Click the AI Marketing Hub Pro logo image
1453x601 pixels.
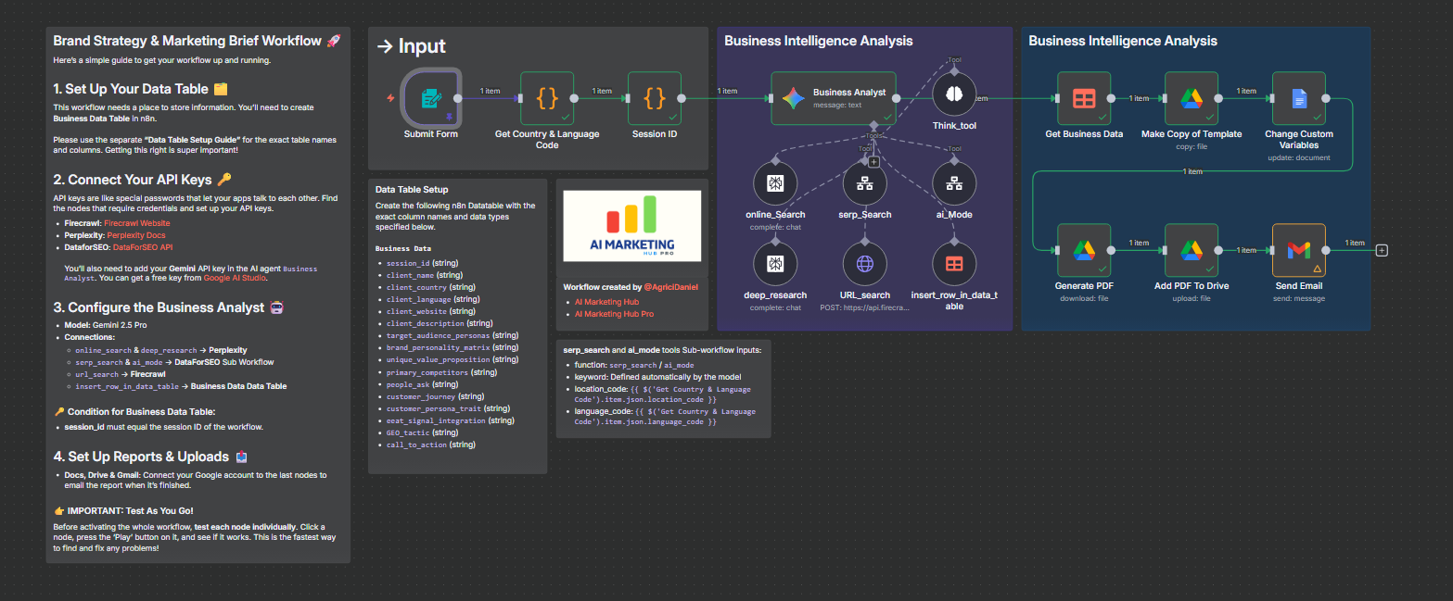pos(631,226)
